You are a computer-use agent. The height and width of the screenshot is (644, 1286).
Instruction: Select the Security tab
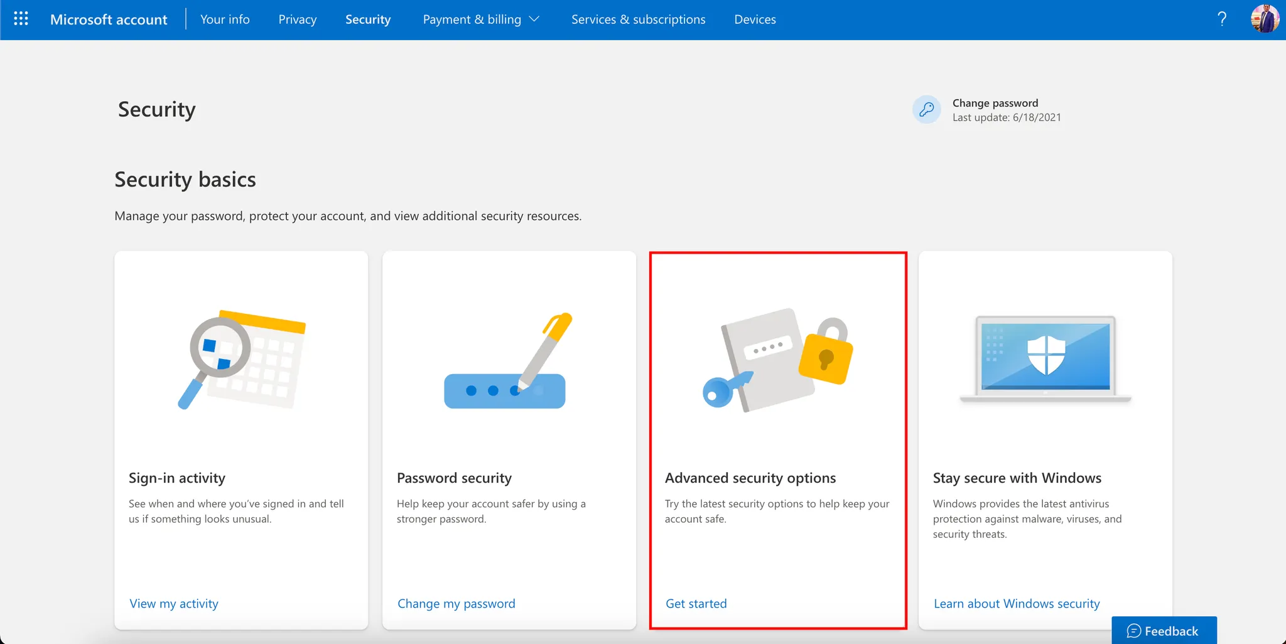368,19
